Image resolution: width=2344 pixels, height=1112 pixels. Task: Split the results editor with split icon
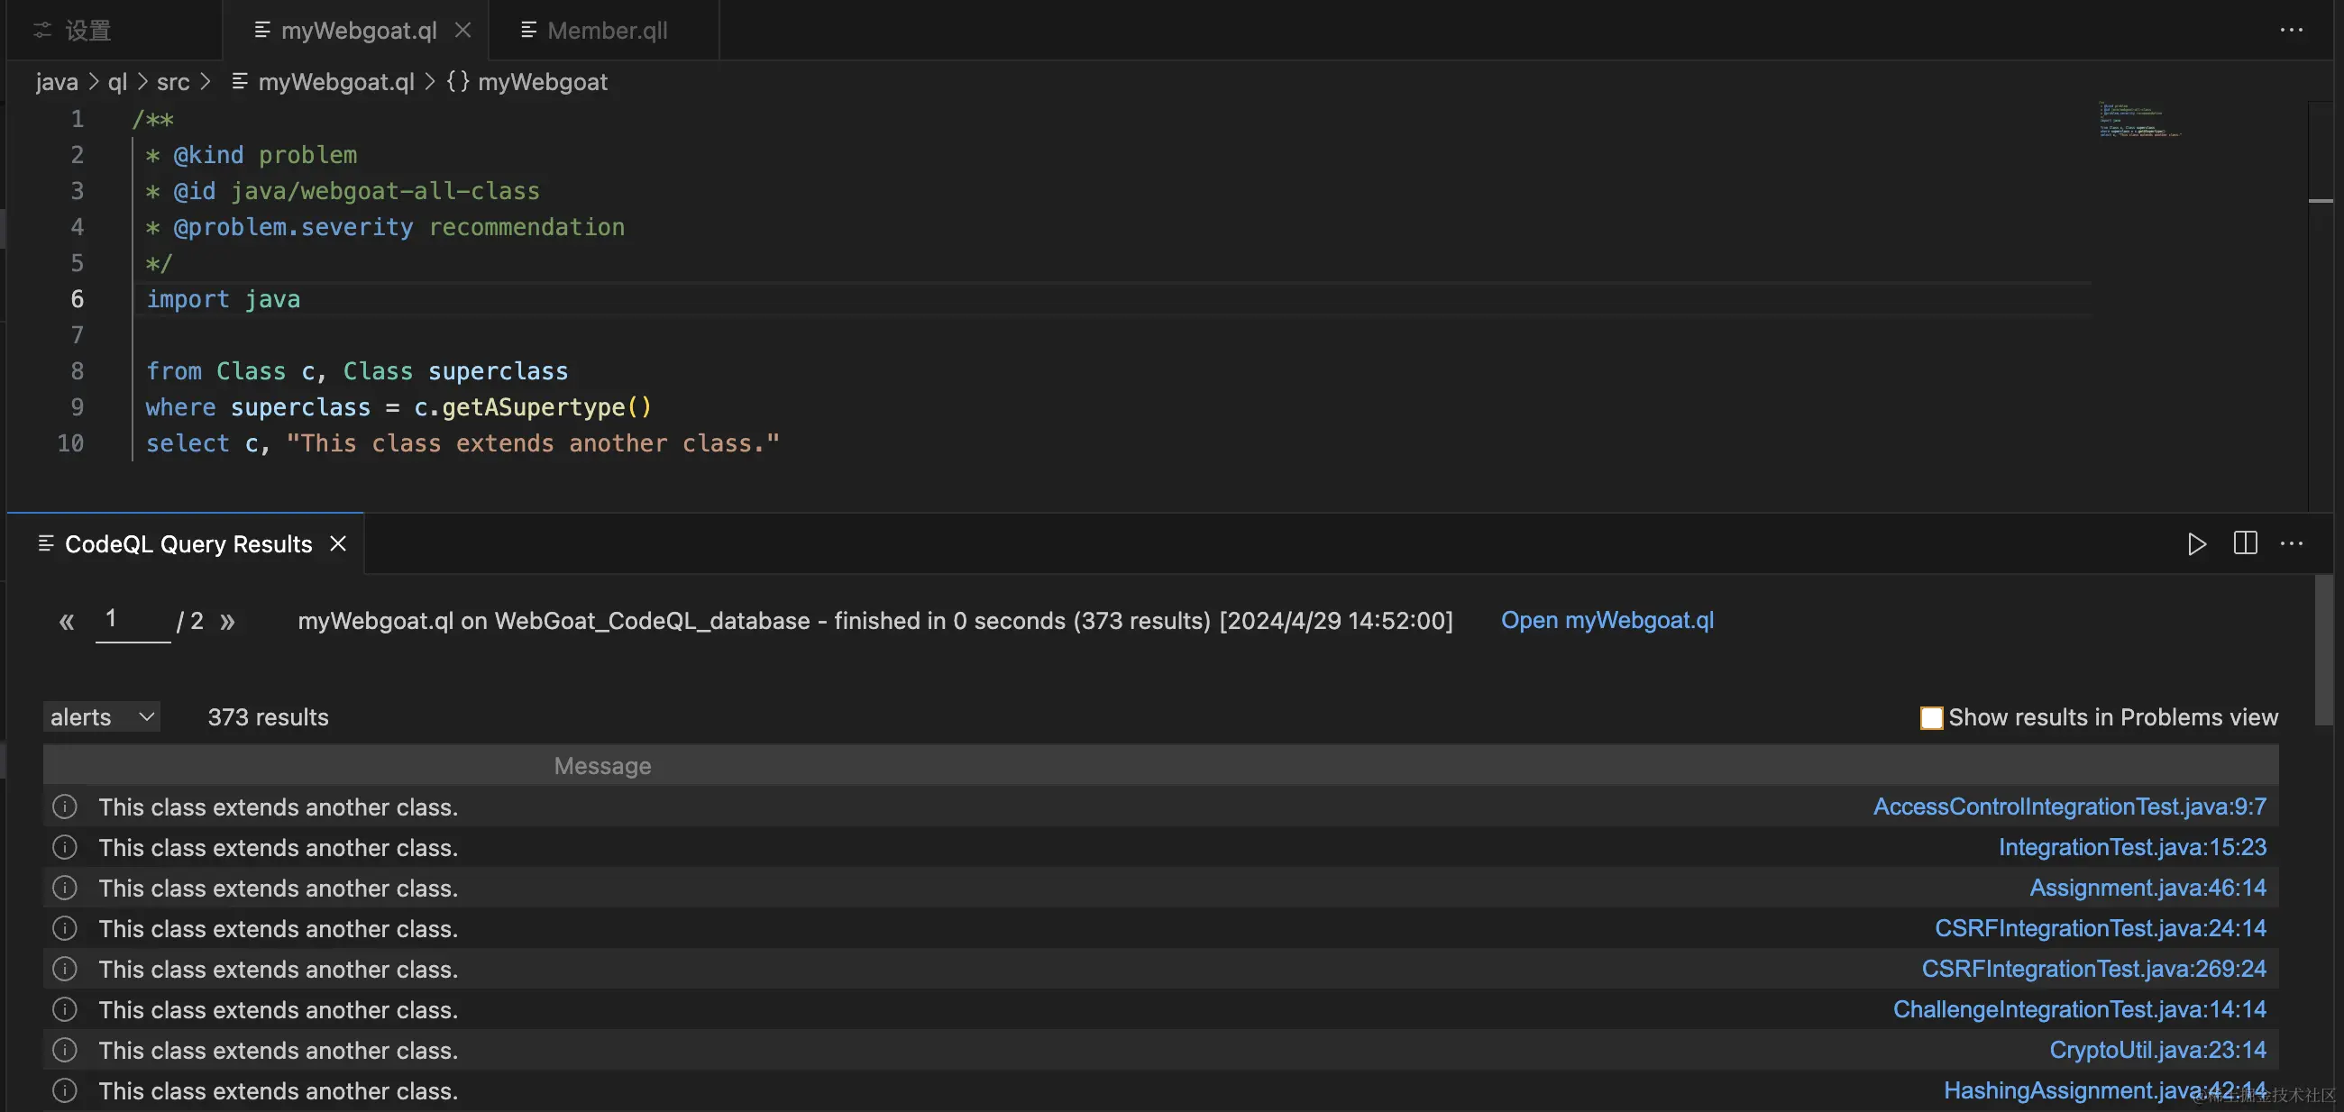(x=2245, y=543)
